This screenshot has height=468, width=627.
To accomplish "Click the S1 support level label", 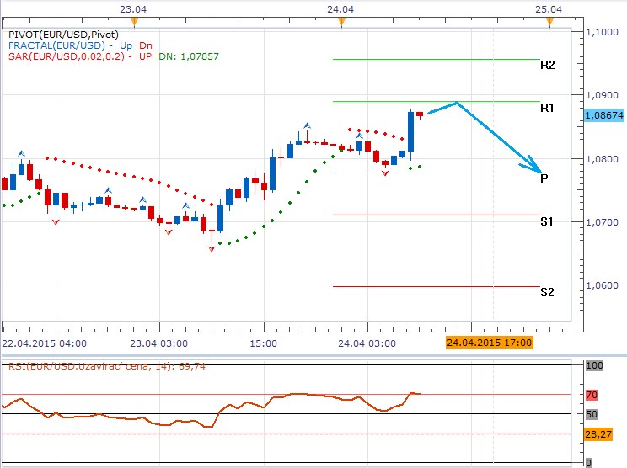I will [x=547, y=221].
